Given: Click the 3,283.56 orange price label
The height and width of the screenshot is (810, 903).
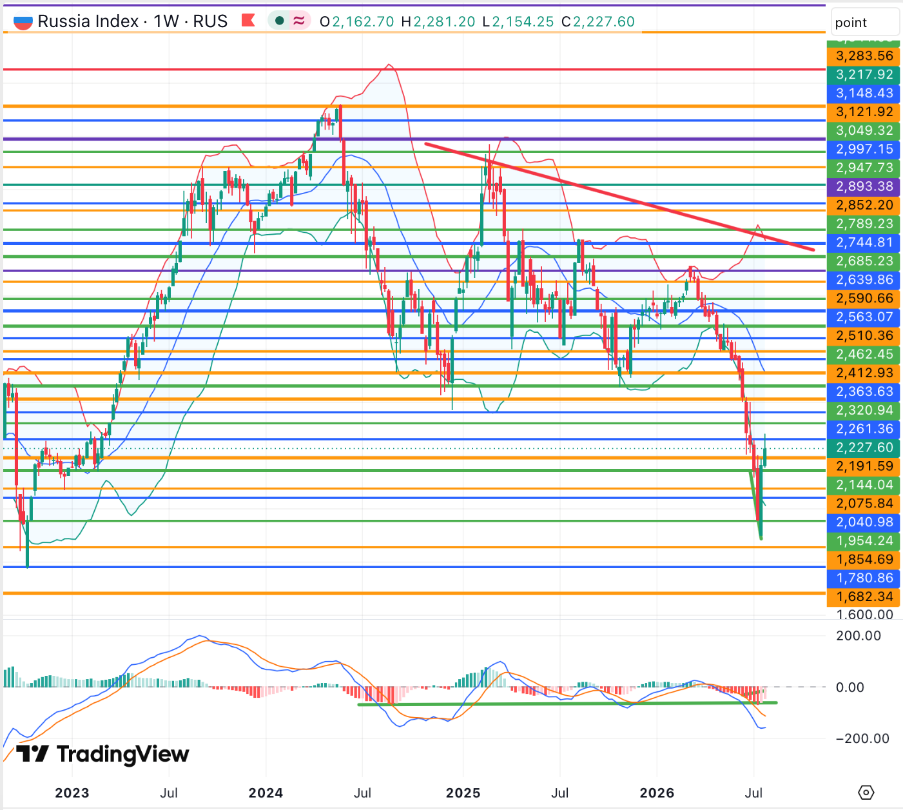Looking at the screenshot, I should [864, 56].
